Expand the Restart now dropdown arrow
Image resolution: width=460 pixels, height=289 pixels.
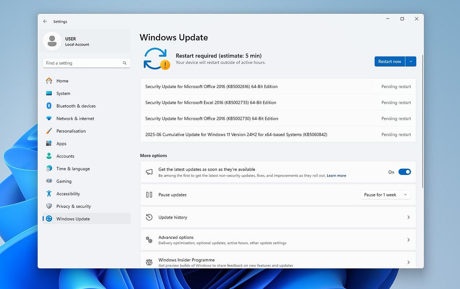point(411,62)
